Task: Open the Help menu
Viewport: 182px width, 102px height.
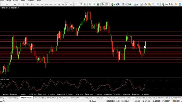Action: (39, 1)
